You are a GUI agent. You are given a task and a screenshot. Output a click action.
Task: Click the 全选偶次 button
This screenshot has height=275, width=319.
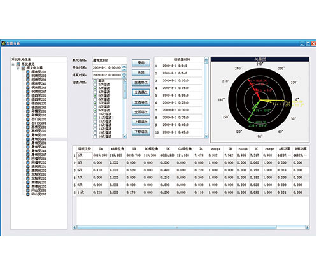click(x=141, y=92)
